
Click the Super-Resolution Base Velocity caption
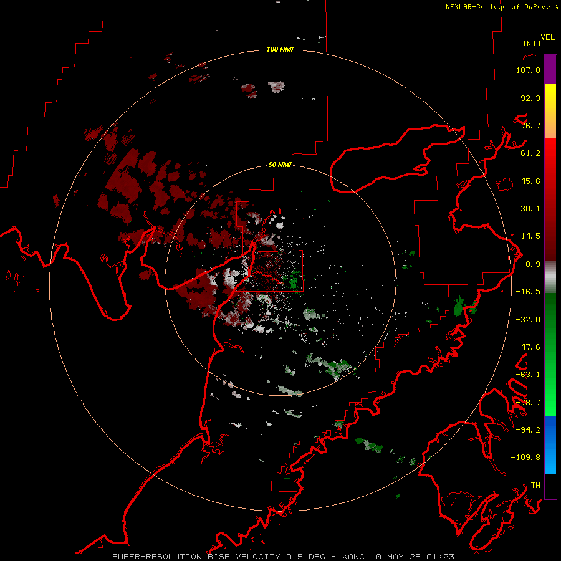pyautogui.click(x=284, y=557)
